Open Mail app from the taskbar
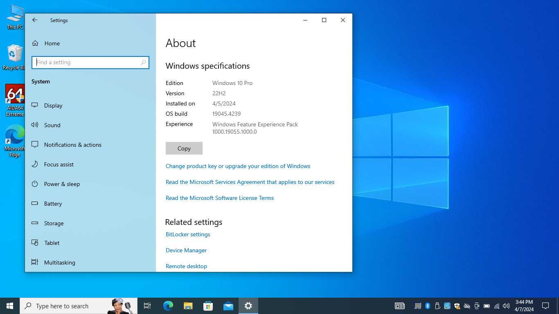This screenshot has height=314, width=559. pyautogui.click(x=228, y=306)
